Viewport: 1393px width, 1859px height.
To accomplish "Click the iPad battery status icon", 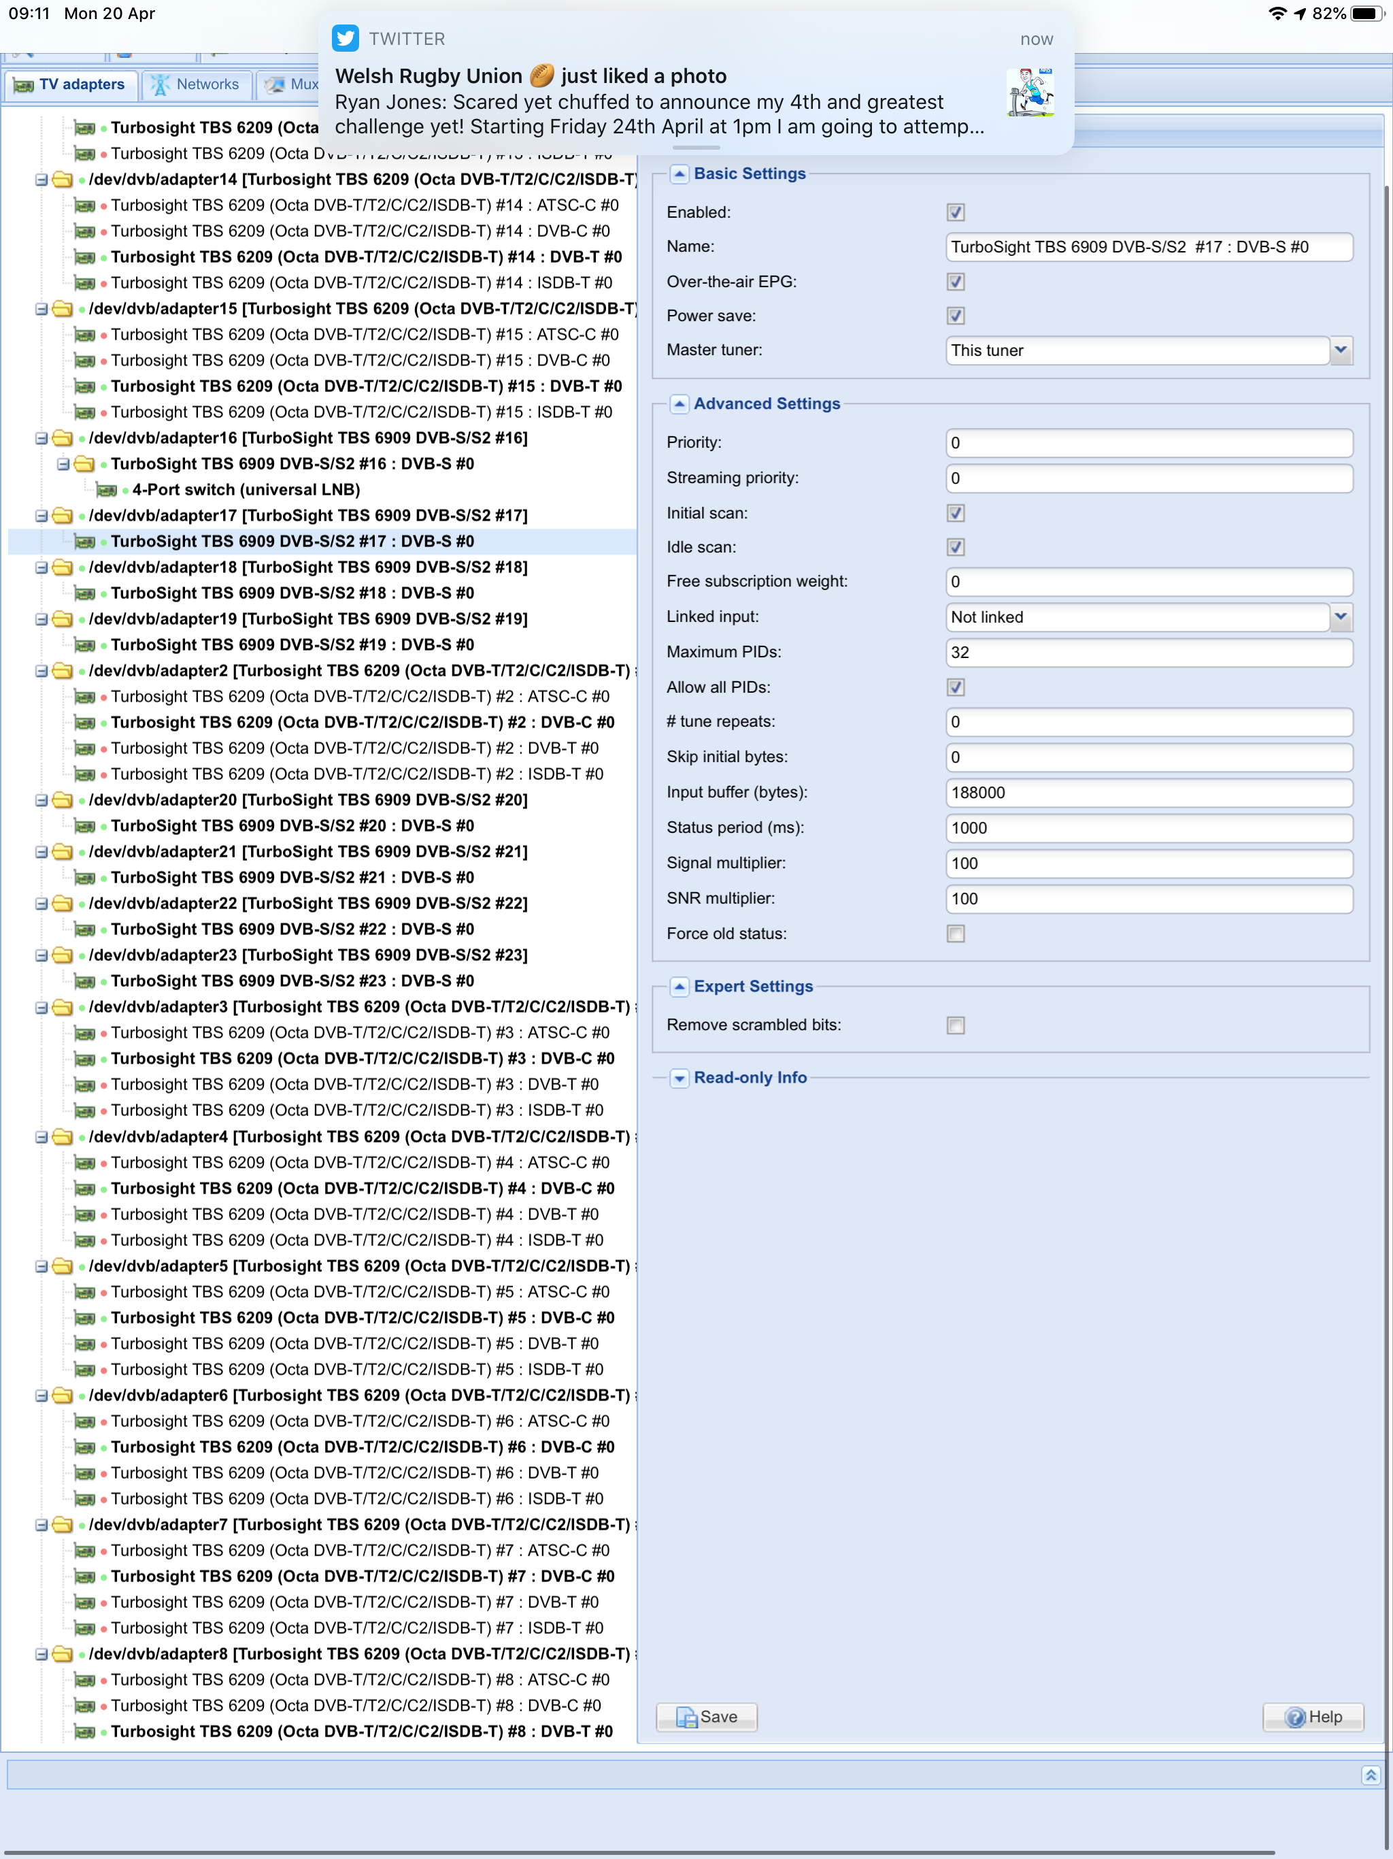I will [1367, 14].
